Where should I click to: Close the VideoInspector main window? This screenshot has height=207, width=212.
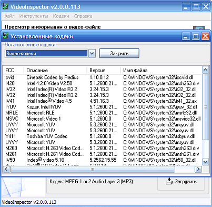206,7
